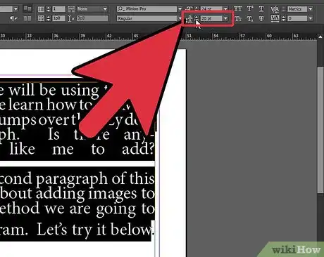Image resolution: width=324 pixels, height=257 pixels.
Task: Toggle Underline formatting
Action: point(261,9)
